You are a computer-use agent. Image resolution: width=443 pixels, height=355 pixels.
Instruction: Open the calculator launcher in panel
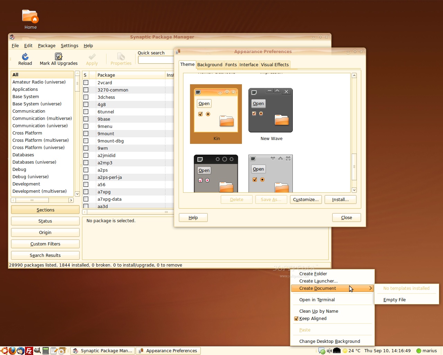(46, 351)
